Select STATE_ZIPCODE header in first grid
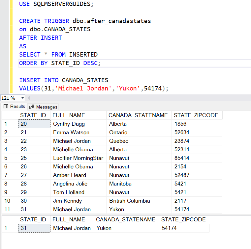 [x=197, y=115]
